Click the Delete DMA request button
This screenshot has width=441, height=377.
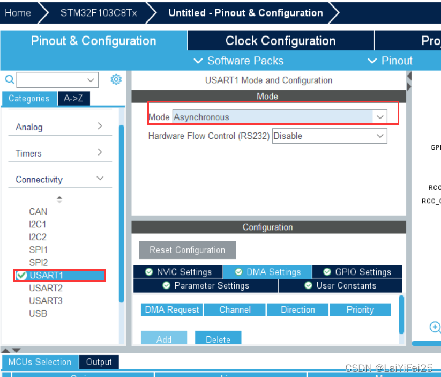point(218,338)
